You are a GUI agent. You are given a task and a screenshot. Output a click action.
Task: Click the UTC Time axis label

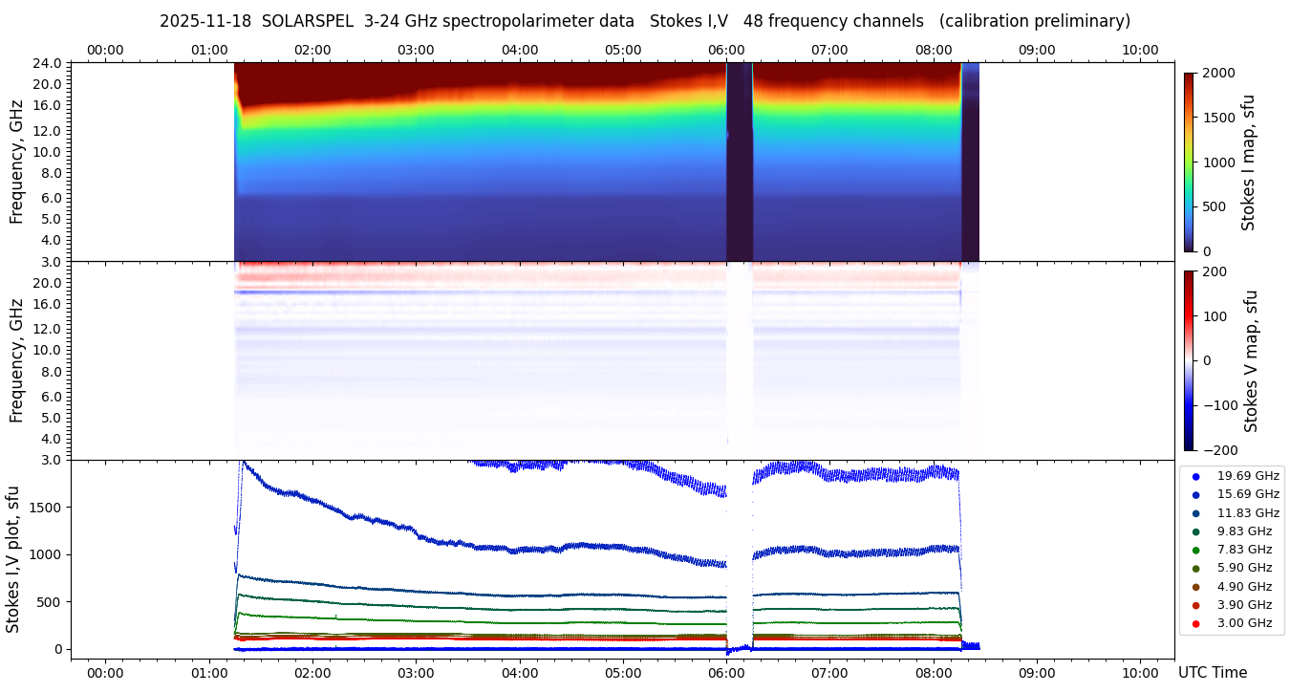tap(1212, 673)
